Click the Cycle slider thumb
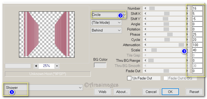 167,40
